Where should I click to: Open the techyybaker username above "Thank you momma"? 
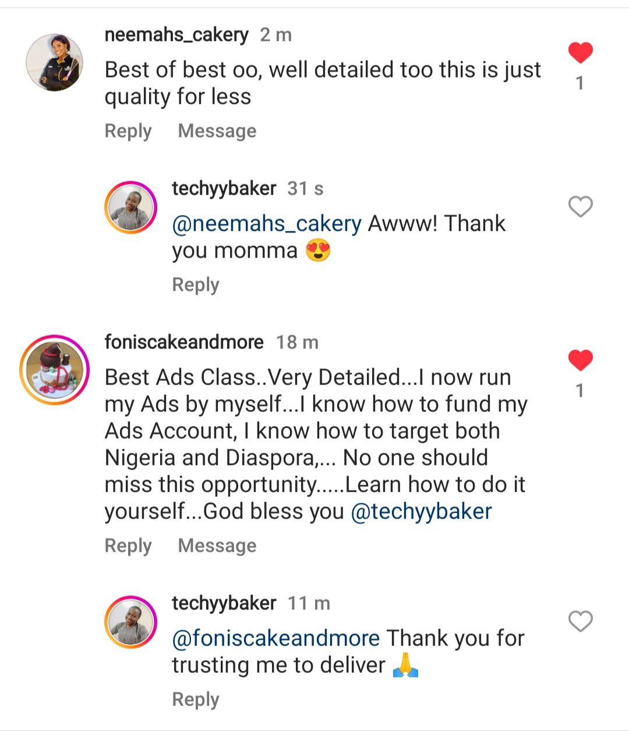224,189
